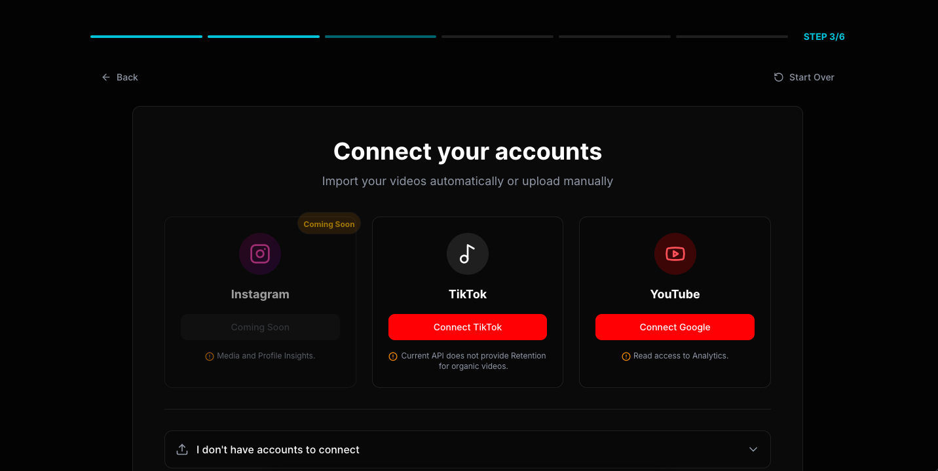The width and height of the screenshot is (938, 471).
Task: Click the upload icon beside 'I don't have accounts'
Action: pos(182,449)
